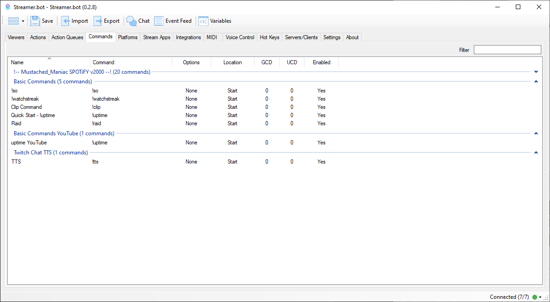This screenshot has height=302, width=550.
Task: Click the !tts command cell
Action: pyautogui.click(x=95, y=162)
